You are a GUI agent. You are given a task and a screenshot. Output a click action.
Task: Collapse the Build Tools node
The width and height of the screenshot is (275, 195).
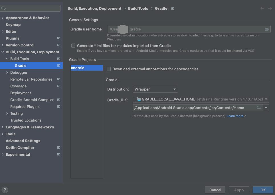[x=7, y=59]
